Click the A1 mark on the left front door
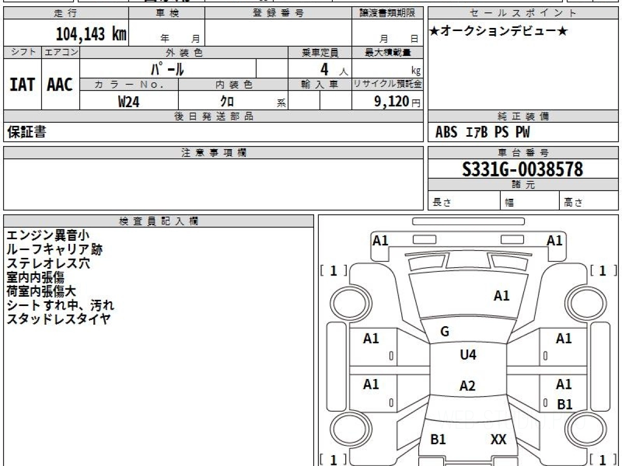This screenshot has width=622, height=466. point(371,339)
